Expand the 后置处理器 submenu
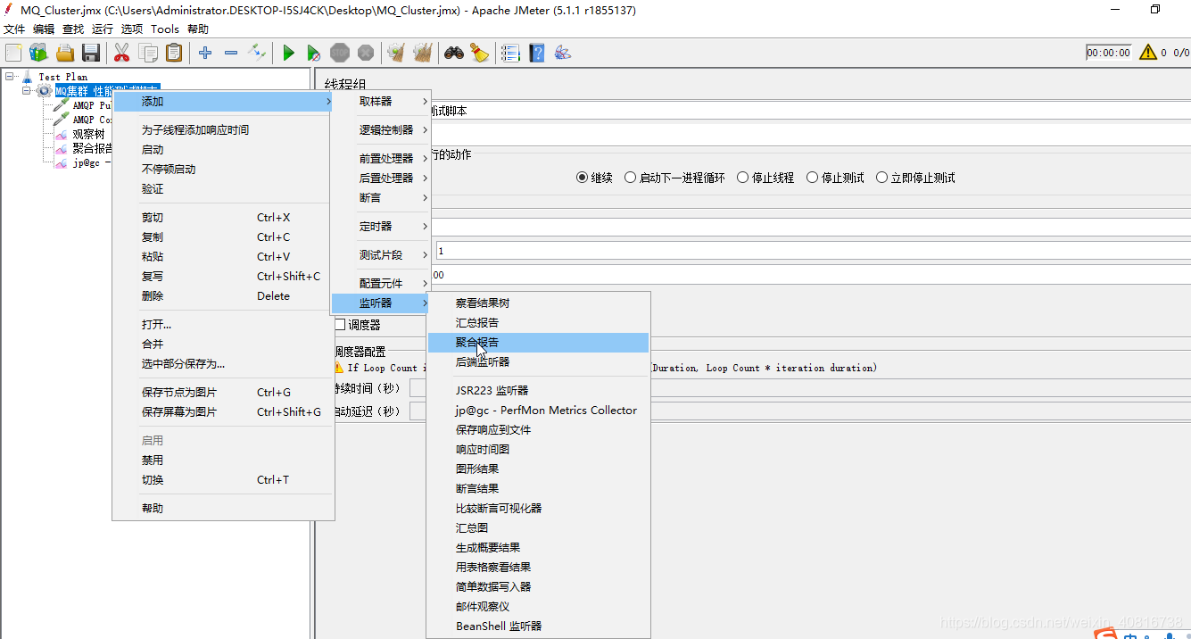The image size is (1191, 639). [382, 178]
